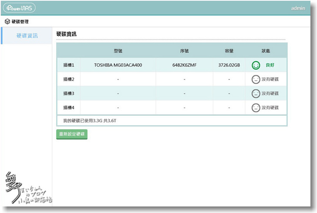Select the 插槽1 row label

click(69, 66)
